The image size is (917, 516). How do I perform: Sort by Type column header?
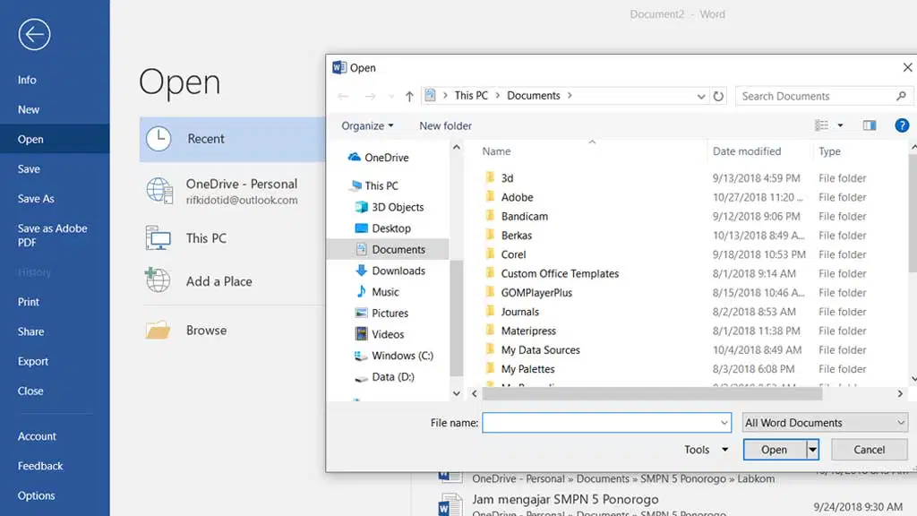[829, 150]
